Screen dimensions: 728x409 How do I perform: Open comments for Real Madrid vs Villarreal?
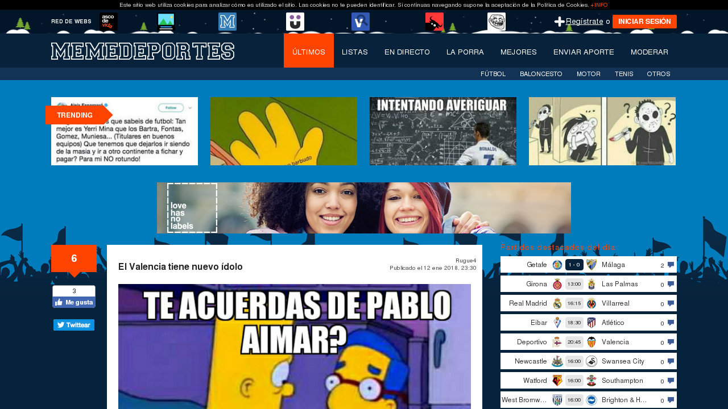[x=671, y=303]
